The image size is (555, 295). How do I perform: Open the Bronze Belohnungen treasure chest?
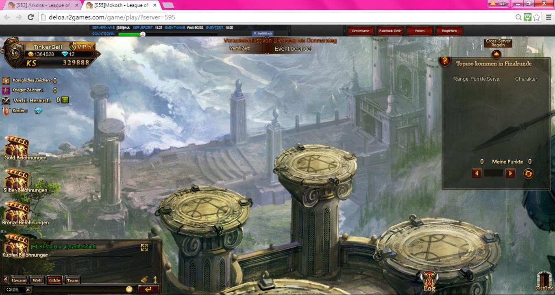17,211
